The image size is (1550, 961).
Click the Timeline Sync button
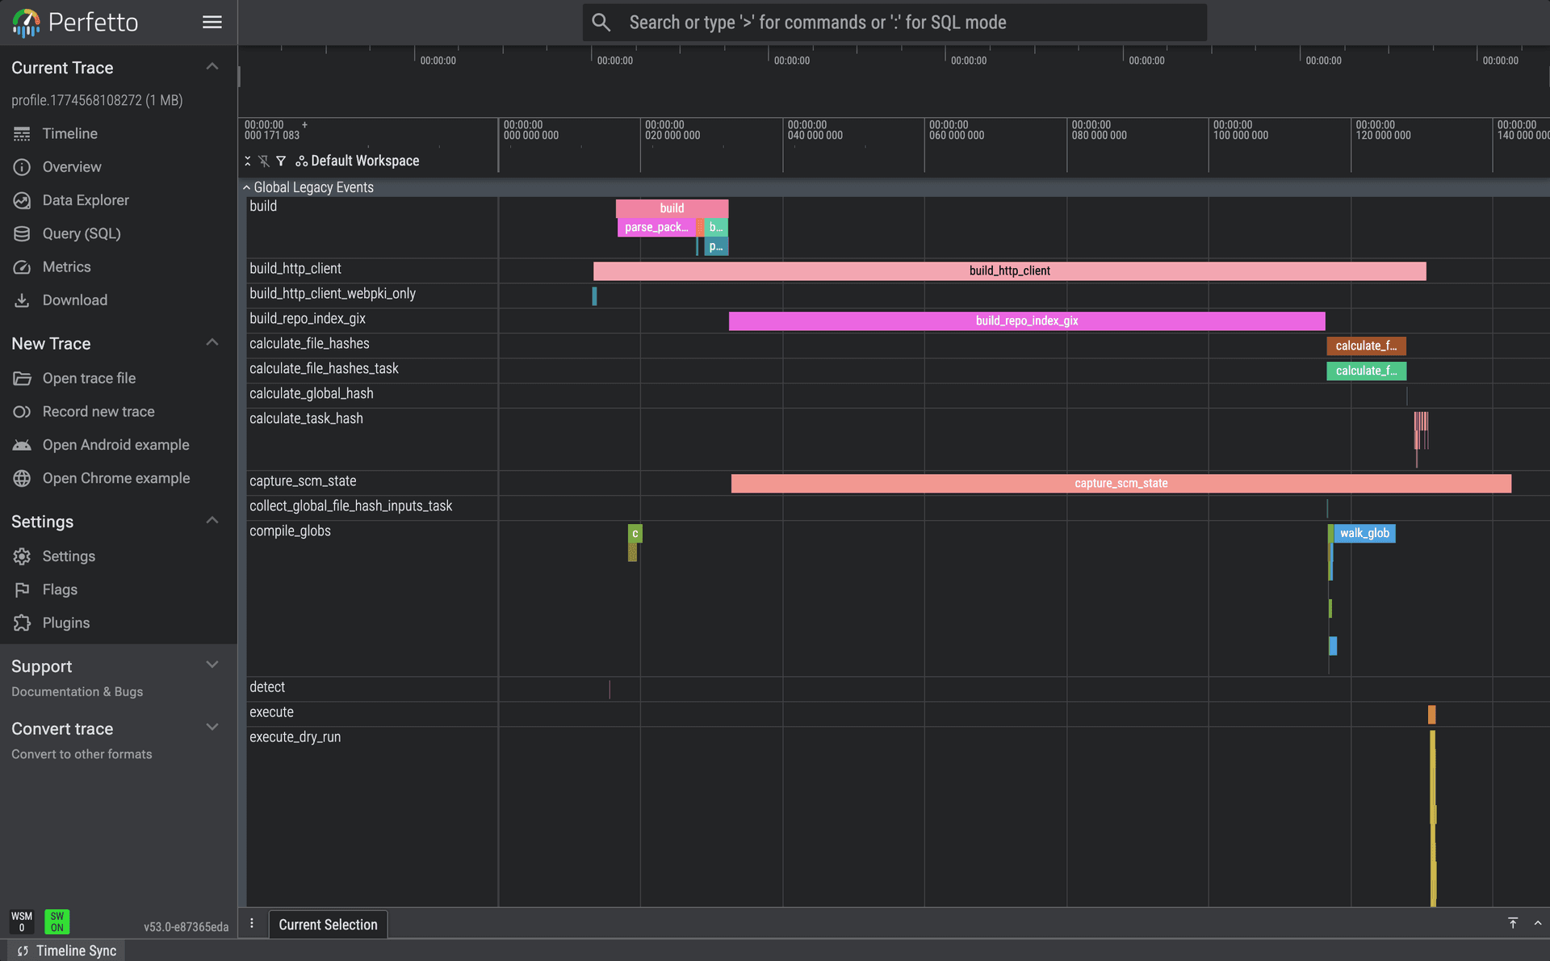click(x=68, y=951)
